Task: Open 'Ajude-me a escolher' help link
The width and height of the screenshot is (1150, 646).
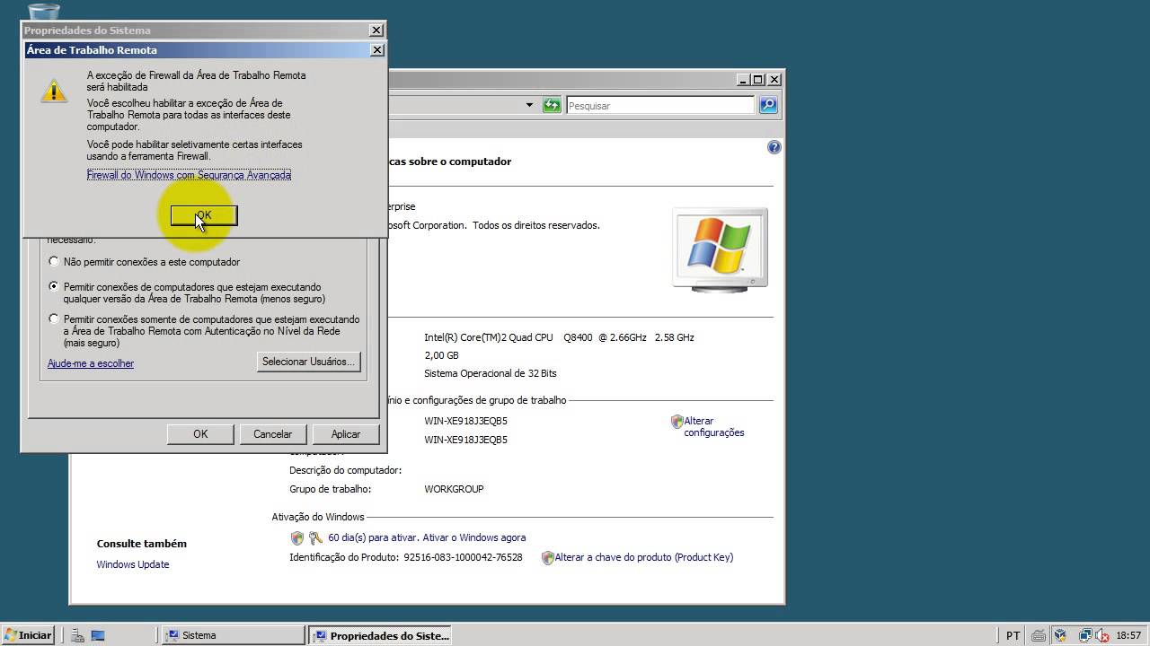Action: [x=91, y=363]
